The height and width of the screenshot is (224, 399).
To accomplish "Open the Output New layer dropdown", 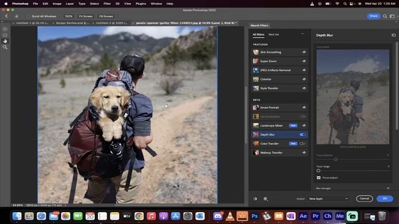I will [329, 198].
